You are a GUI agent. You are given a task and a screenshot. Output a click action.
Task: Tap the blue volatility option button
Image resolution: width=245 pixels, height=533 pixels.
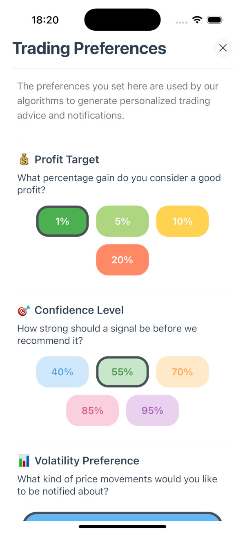(122, 517)
